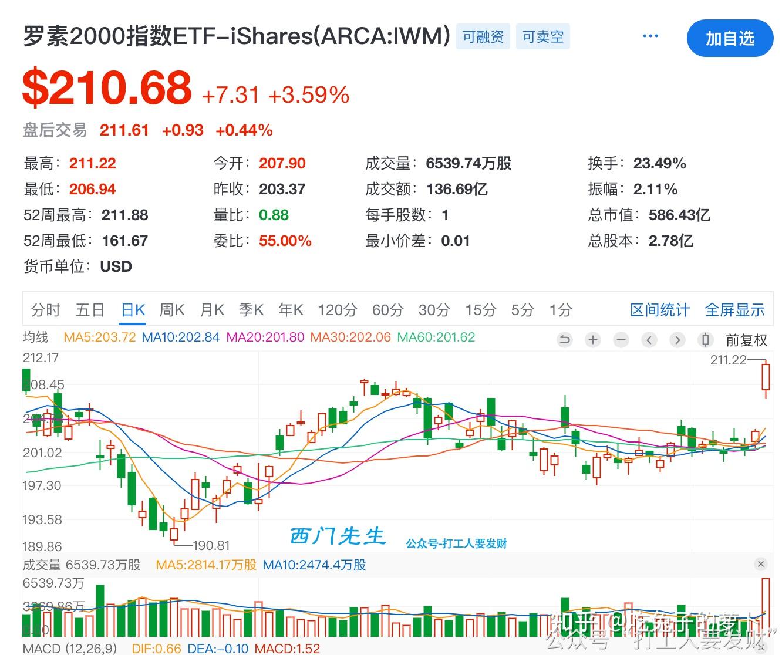Switch to the 120分 interval tab
This screenshot has width=782, height=655.
click(x=338, y=309)
